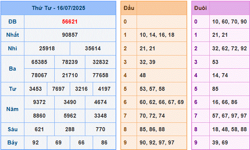Image resolution: width=250 pixels, height=150 pixels.
Task: Select the Tư prize number 3216
Action: [x=81, y=89]
